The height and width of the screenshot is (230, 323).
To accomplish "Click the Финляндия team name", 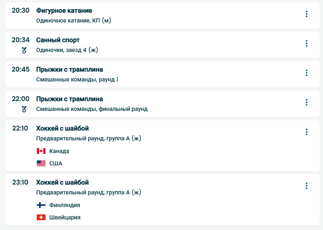I will click(65, 205).
